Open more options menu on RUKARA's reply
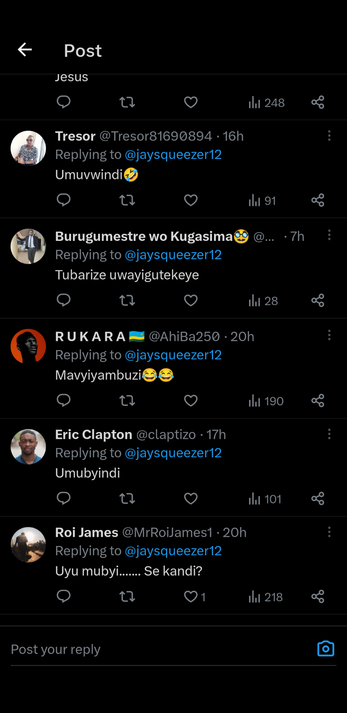 [329, 335]
